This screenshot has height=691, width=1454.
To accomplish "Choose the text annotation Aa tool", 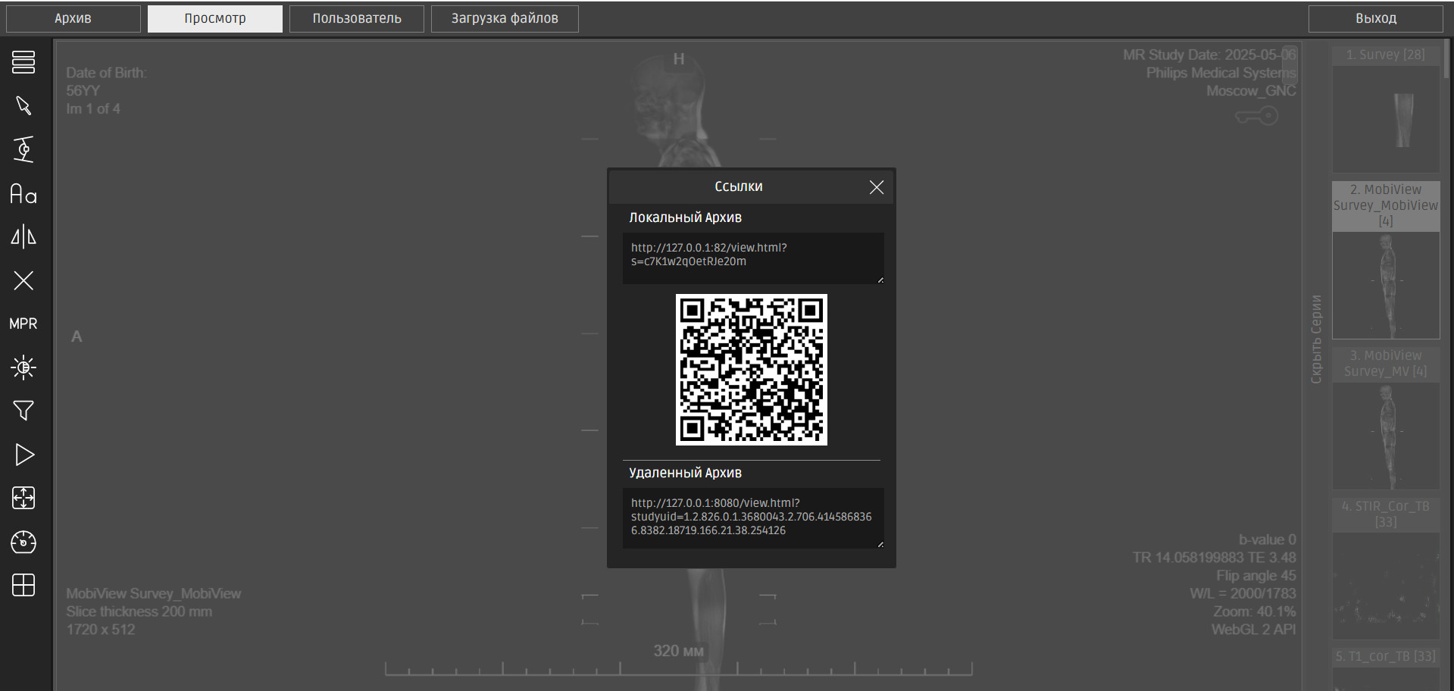I will [23, 194].
